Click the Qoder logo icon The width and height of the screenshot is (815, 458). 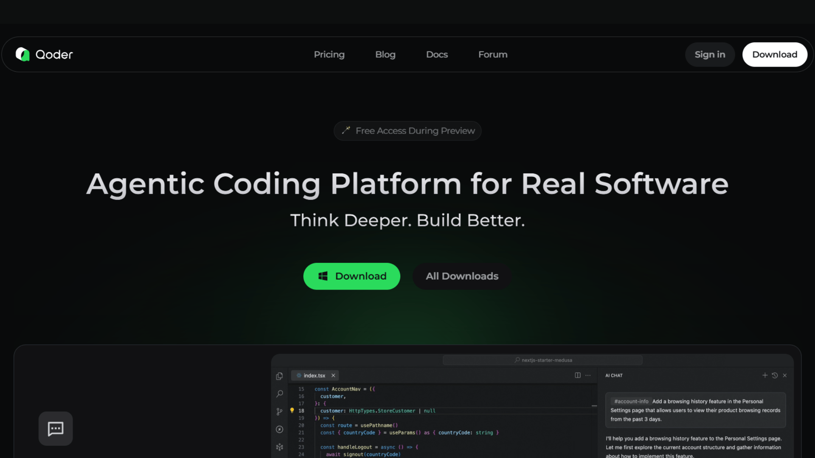22,54
